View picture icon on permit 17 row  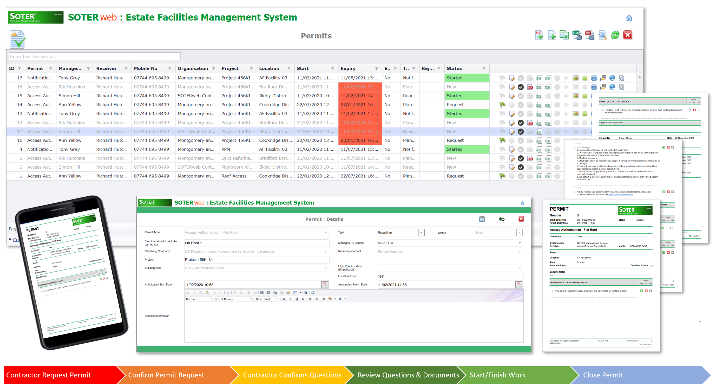(575, 78)
